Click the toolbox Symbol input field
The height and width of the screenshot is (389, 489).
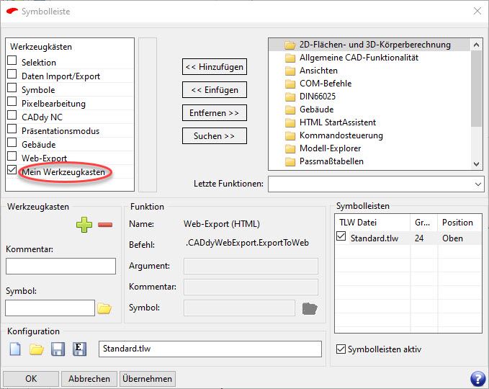(x=50, y=308)
